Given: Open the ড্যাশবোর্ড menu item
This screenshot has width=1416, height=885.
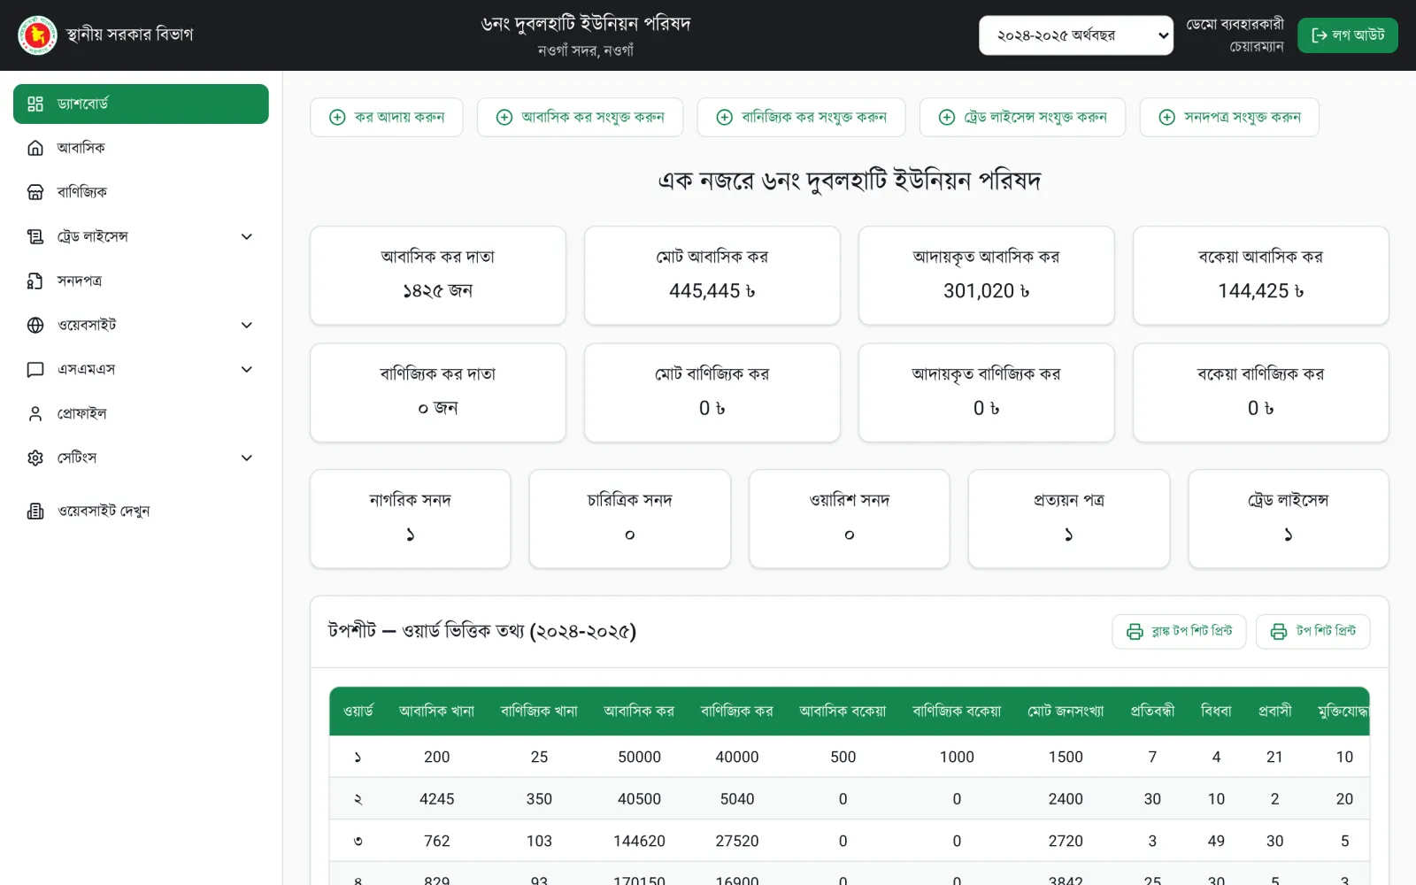Looking at the screenshot, I should coord(141,104).
